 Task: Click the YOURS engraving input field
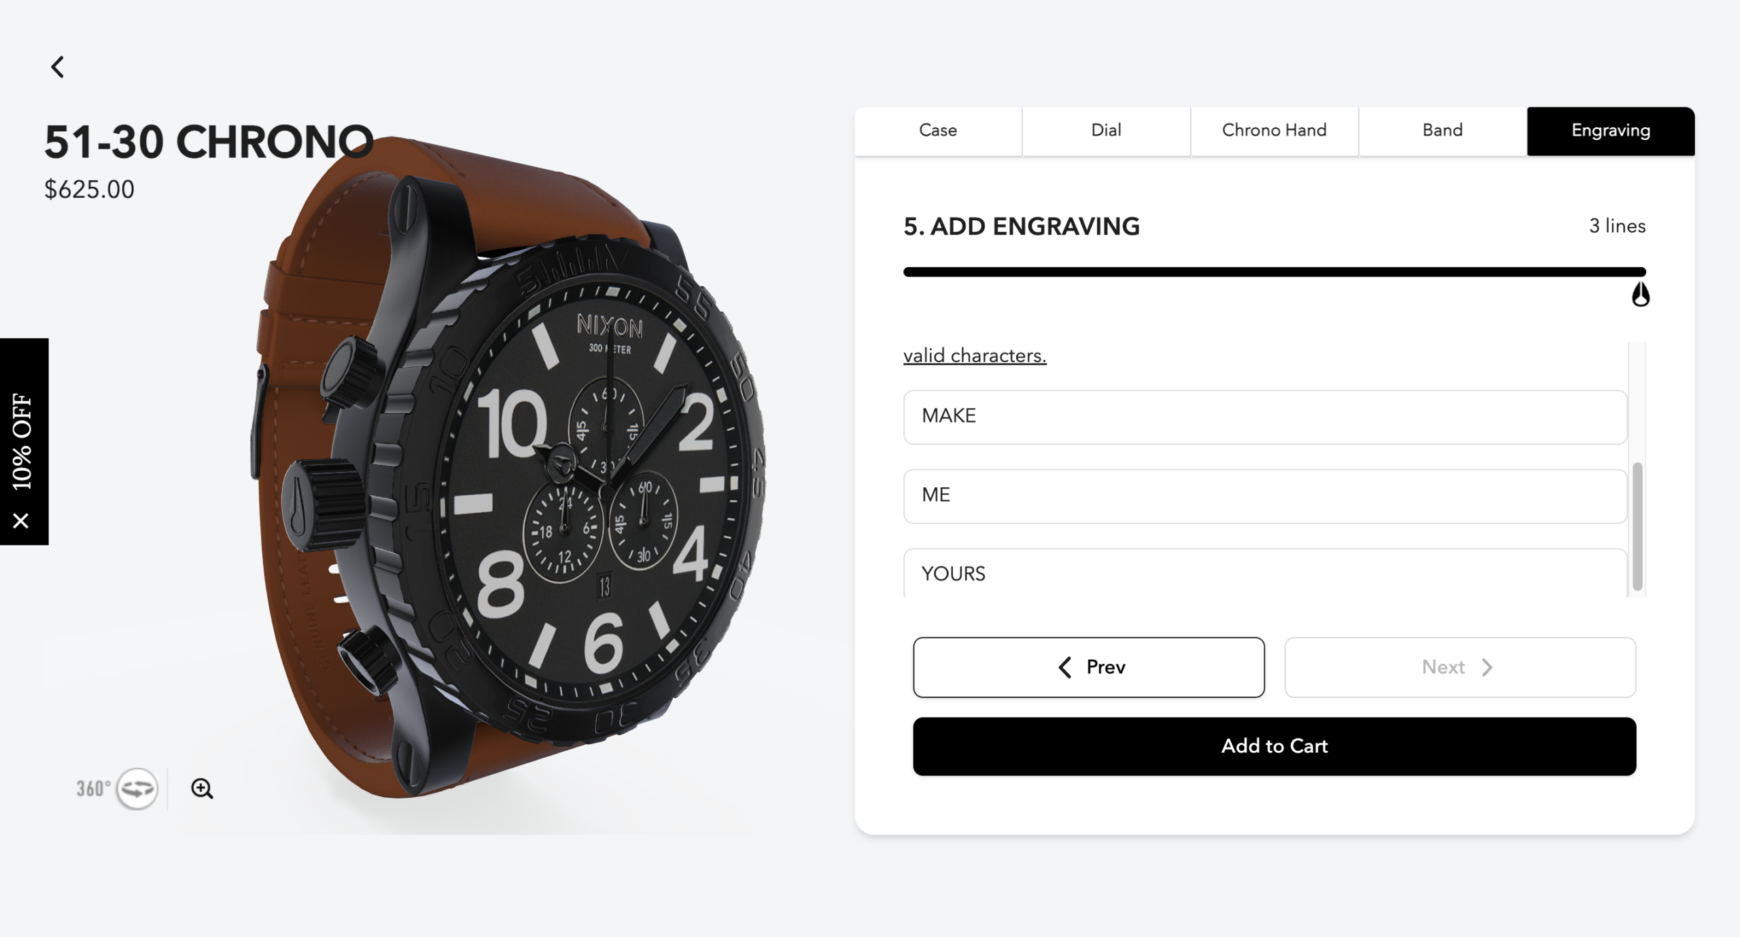(x=1265, y=573)
